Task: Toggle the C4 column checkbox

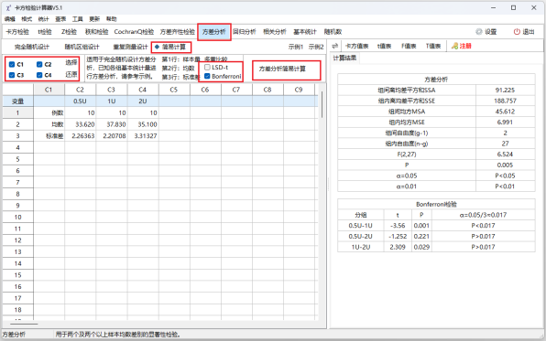Action: [39, 75]
